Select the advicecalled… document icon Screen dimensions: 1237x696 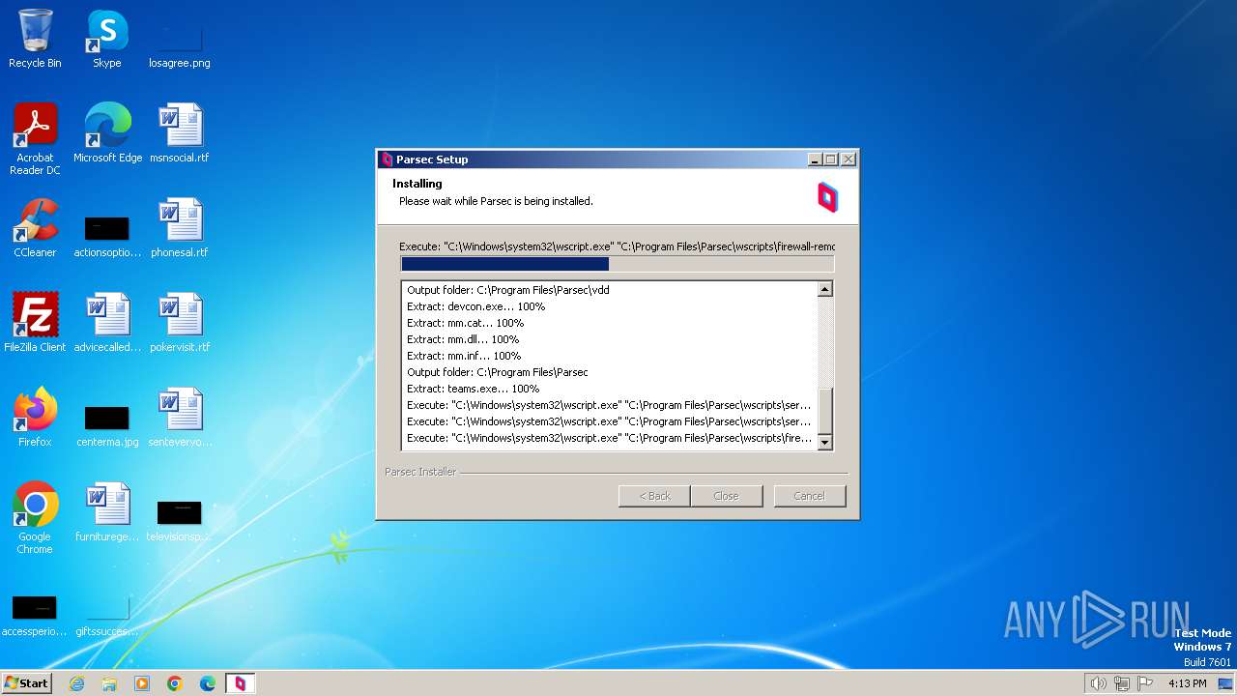pyautogui.click(x=107, y=323)
